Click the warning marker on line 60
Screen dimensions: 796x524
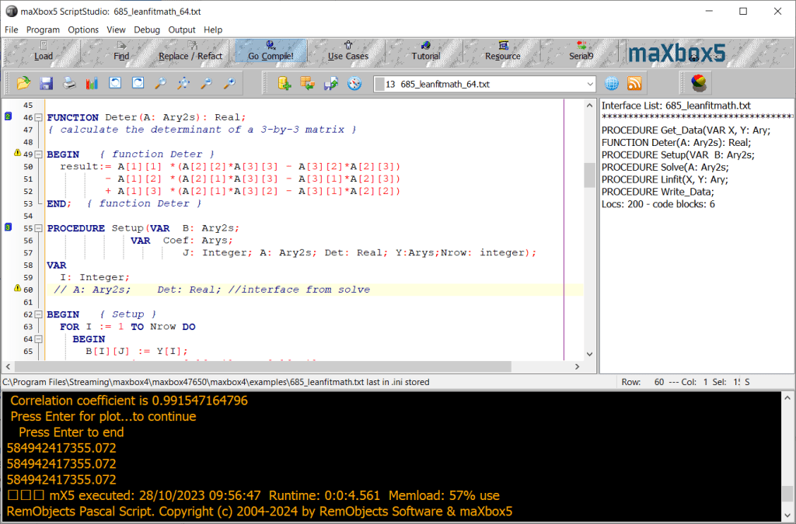(x=17, y=290)
